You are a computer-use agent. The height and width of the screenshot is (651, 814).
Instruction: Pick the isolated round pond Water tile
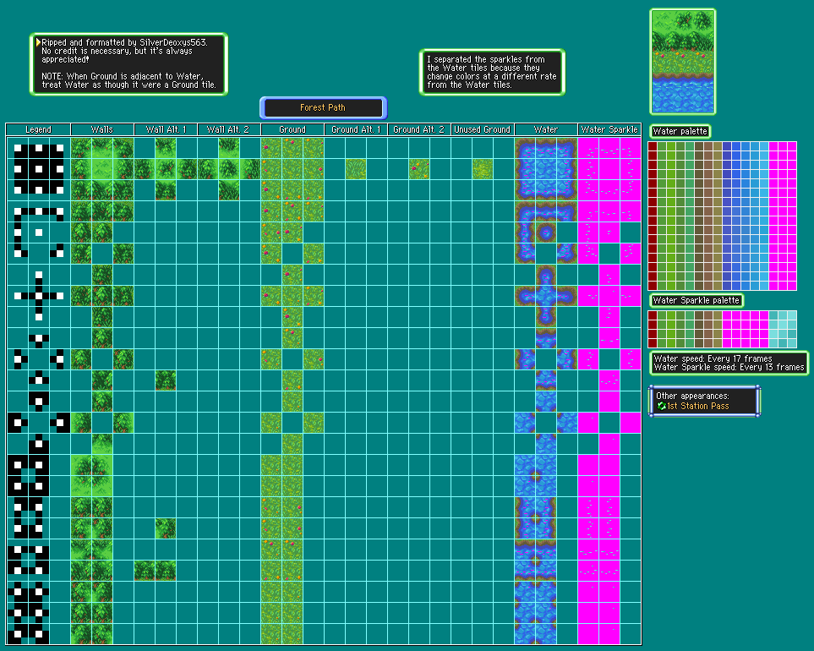tap(545, 232)
